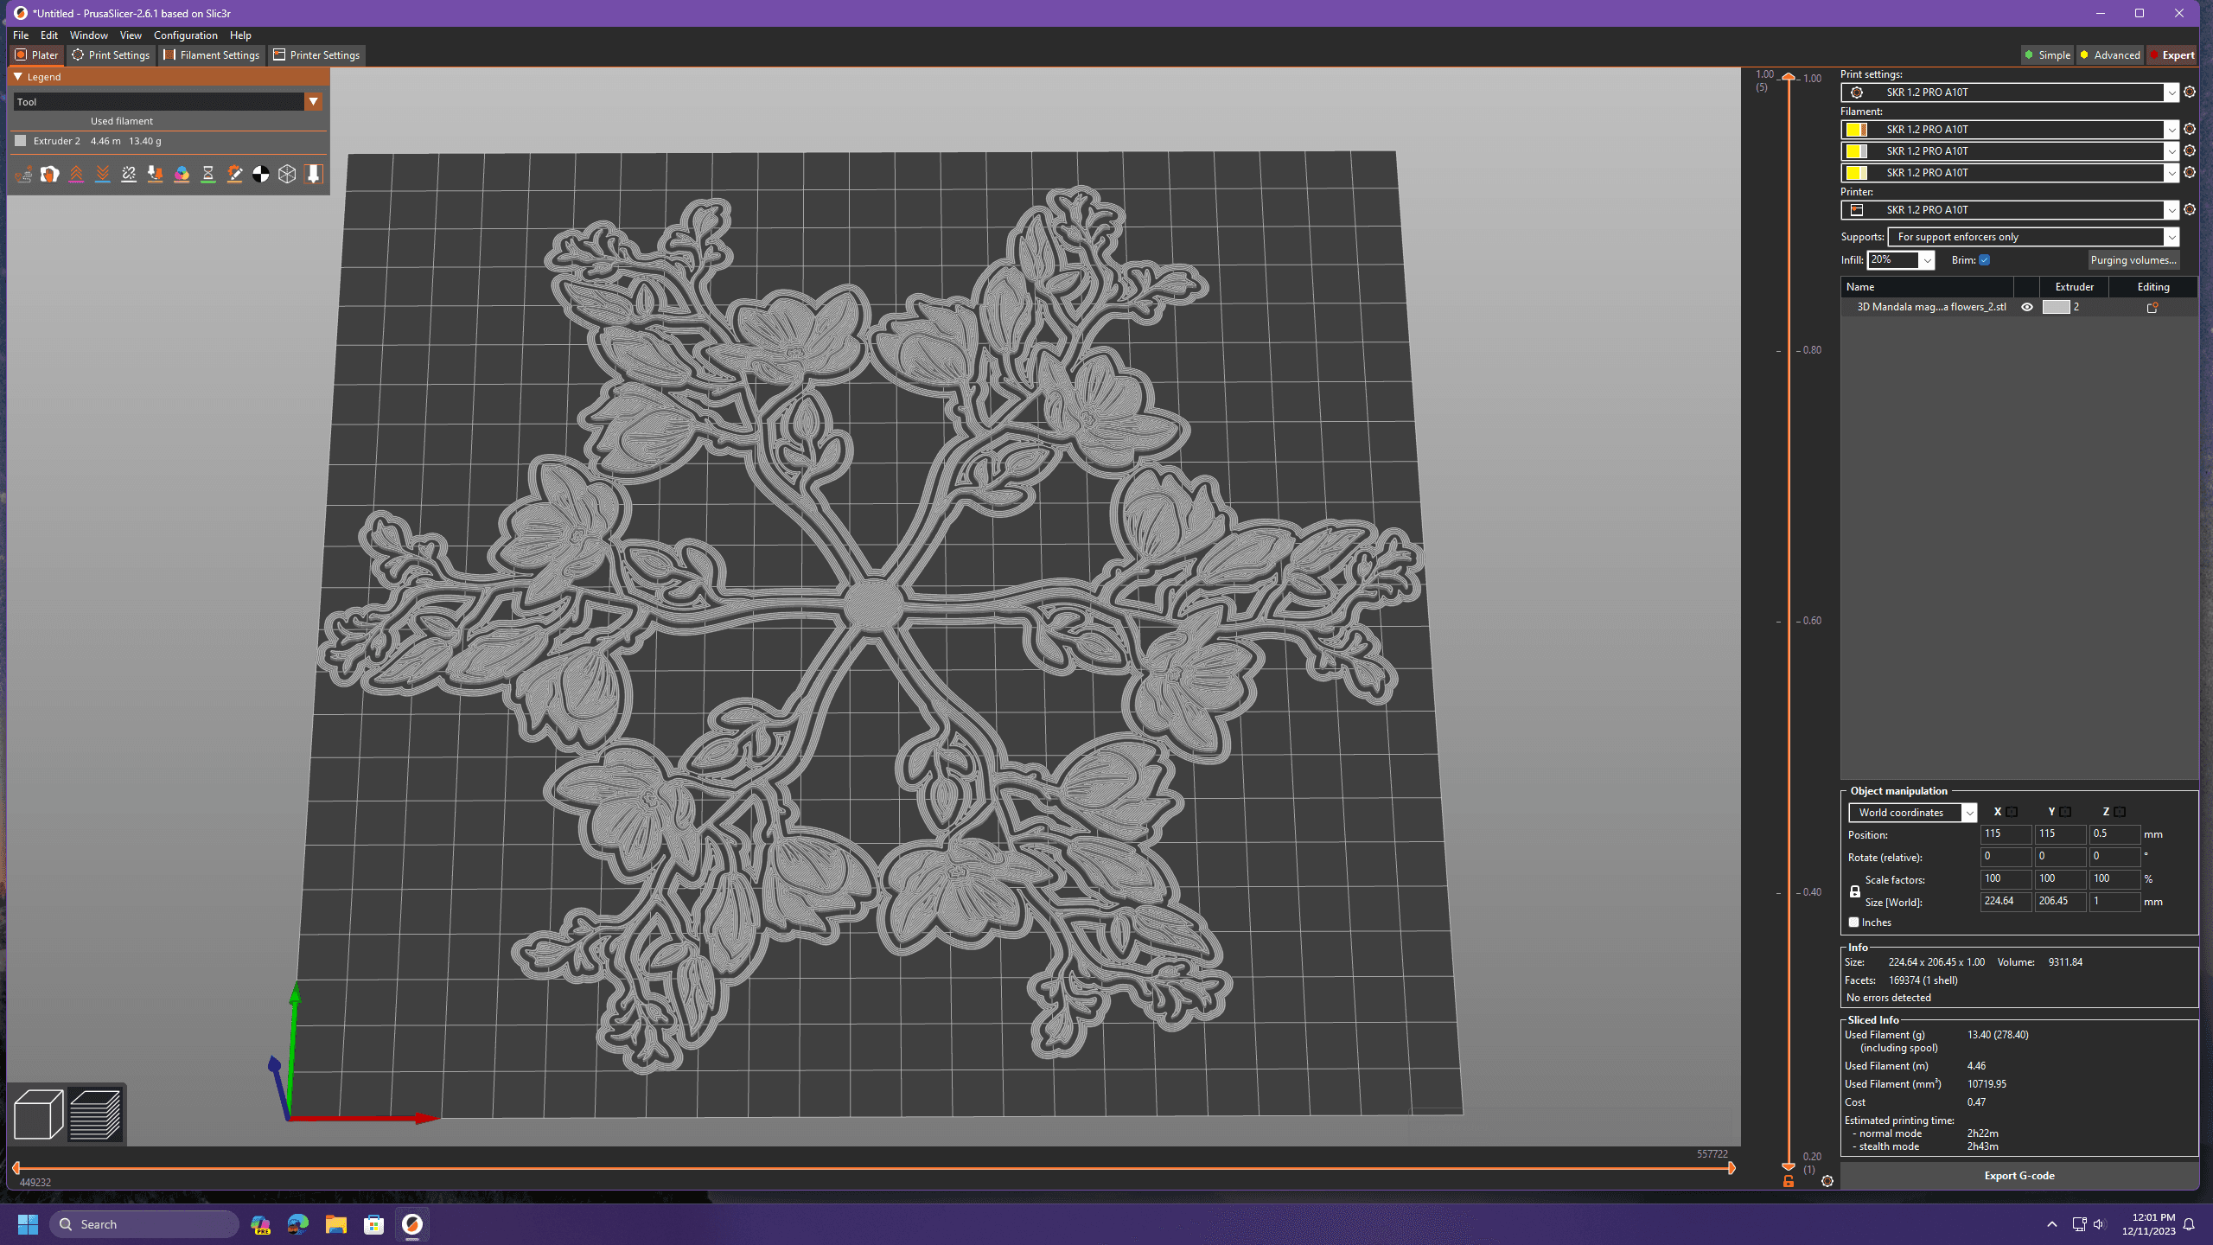Enable inches display checkbox
The image size is (2213, 1245).
[1854, 923]
